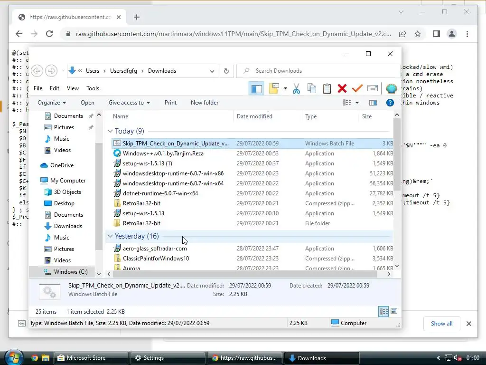Toggle the preview pane icon
486x365 pixels.
point(373,103)
